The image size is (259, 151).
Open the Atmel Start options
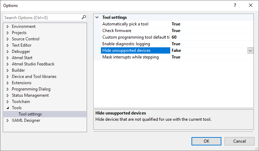22,58
